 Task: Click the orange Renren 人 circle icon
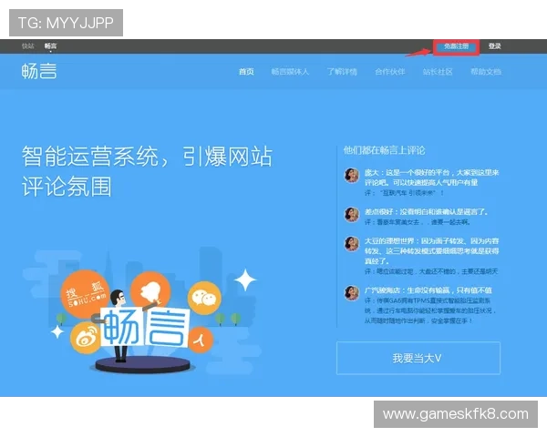(201, 340)
